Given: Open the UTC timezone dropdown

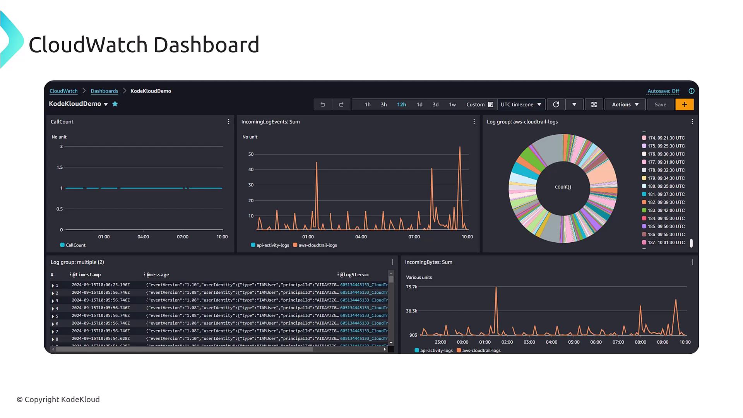Looking at the screenshot, I should [x=521, y=104].
